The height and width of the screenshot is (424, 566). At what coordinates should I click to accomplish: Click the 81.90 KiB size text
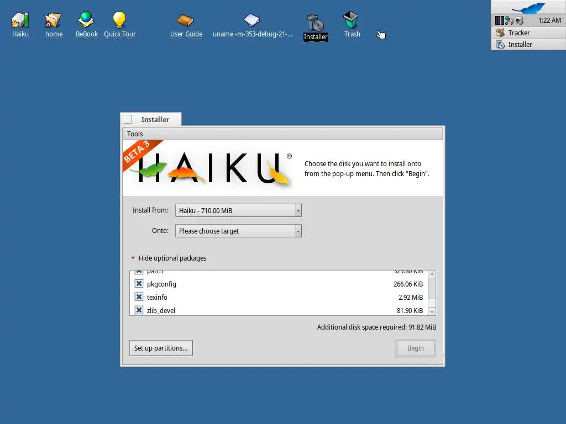[410, 310]
